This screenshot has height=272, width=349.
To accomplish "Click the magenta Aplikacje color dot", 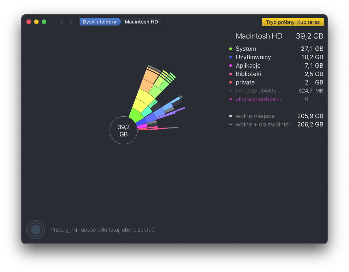I will click(x=230, y=66).
